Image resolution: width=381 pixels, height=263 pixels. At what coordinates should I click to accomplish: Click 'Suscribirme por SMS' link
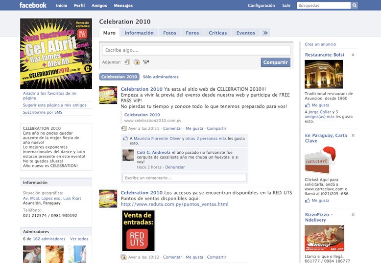pyautogui.click(x=43, y=112)
